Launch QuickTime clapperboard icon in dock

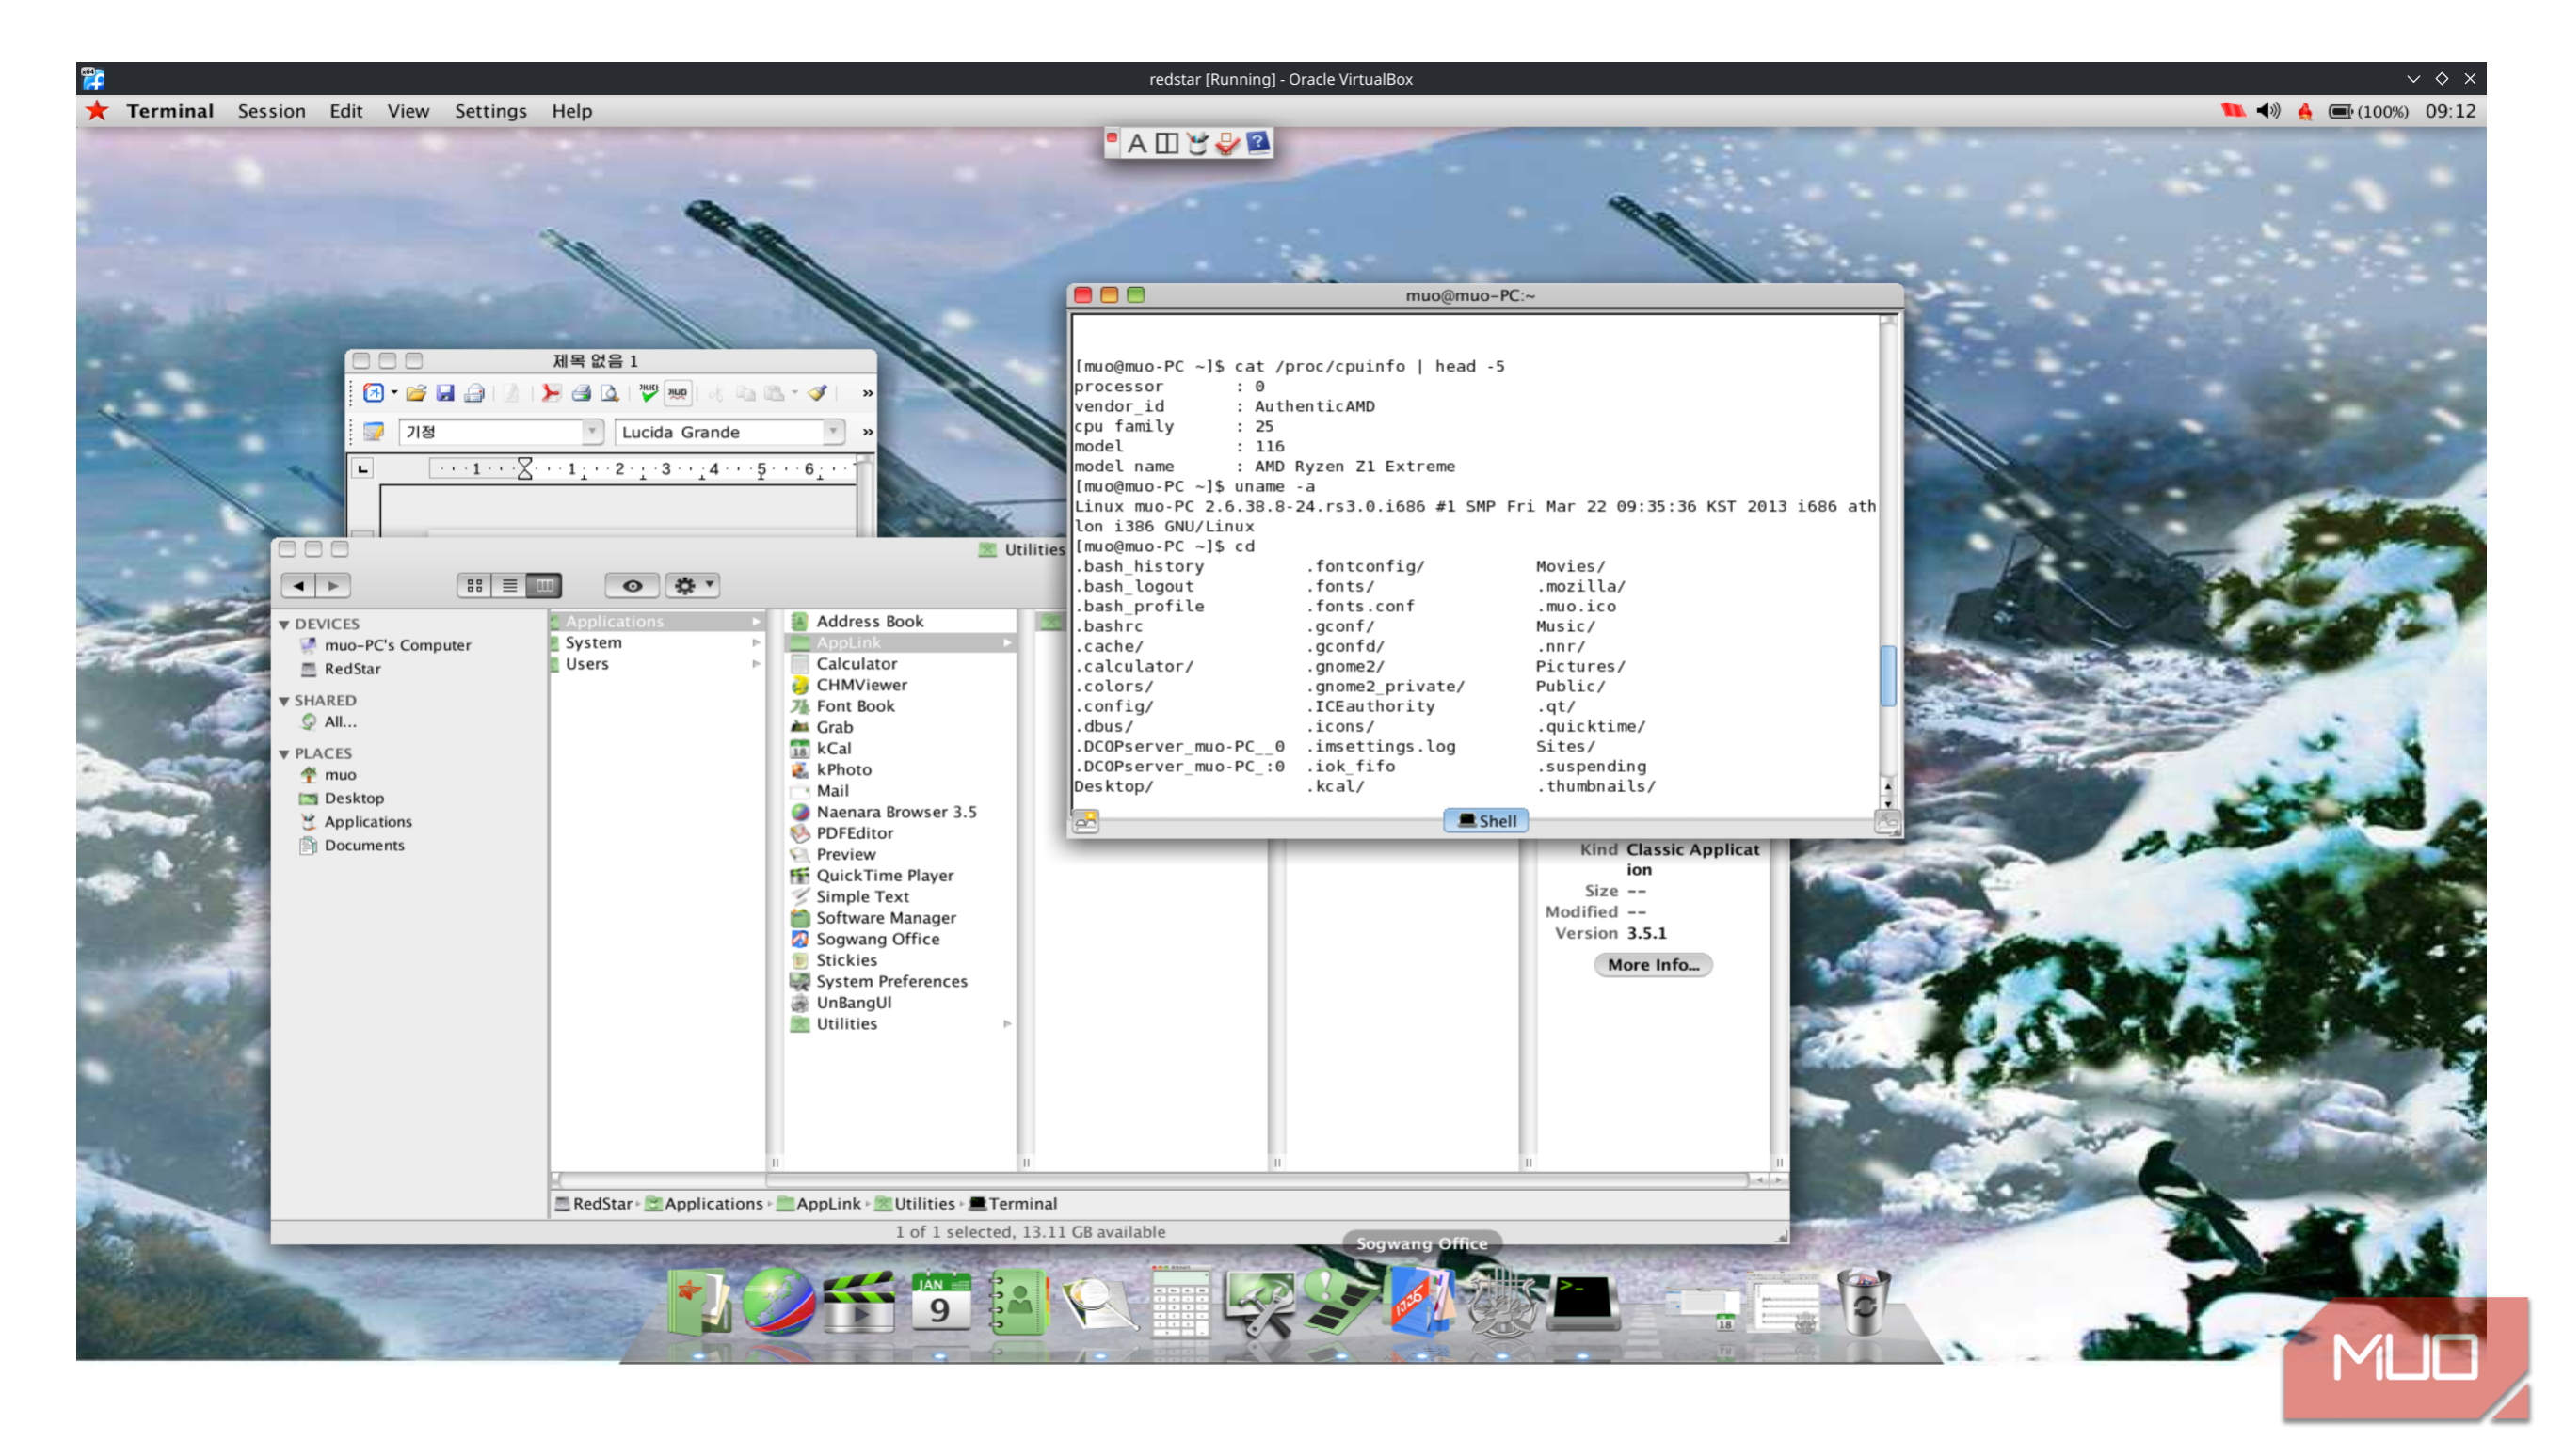click(857, 1302)
